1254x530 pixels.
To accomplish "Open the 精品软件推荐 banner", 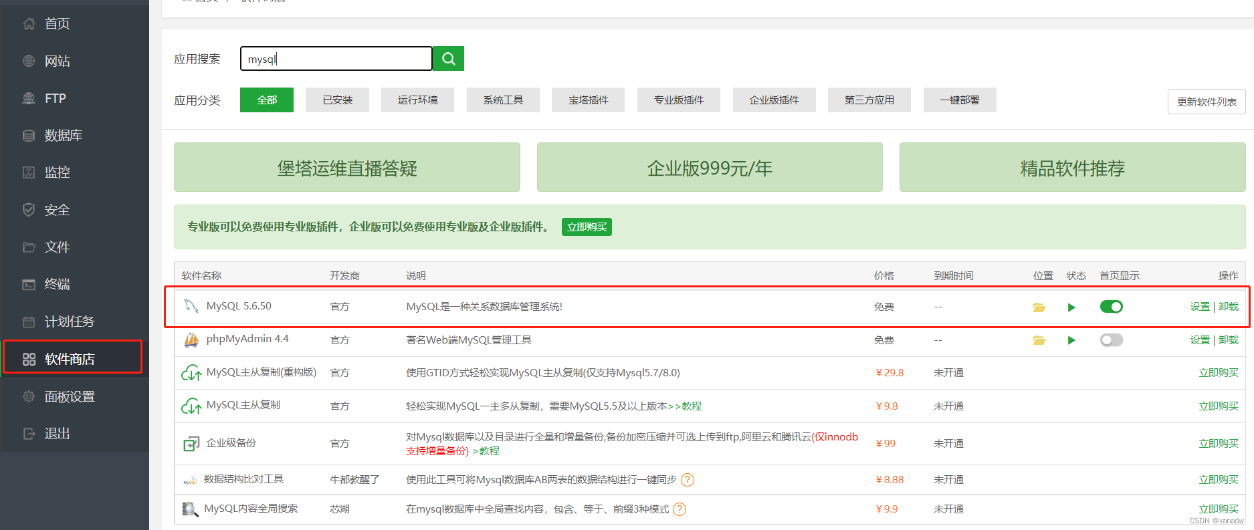I will (x=1072, y=167).
